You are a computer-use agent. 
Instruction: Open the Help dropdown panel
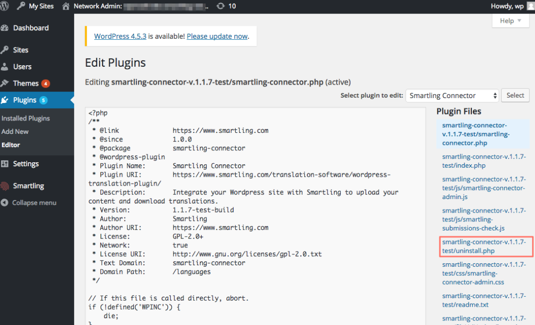(510, 20)
